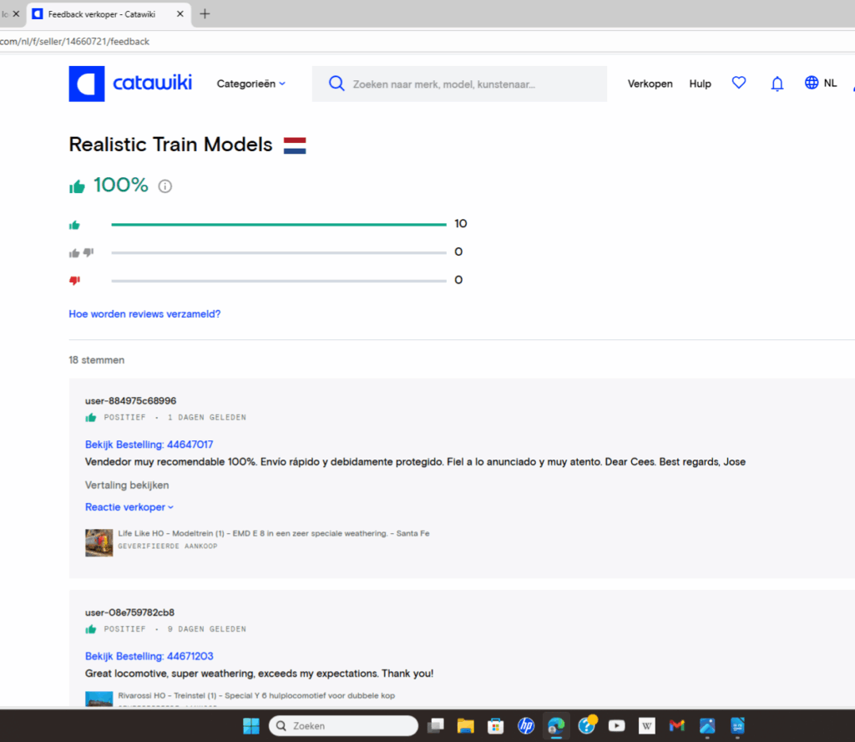Open YouTube from the taskbar
The image size is (855, 742).
point(616,725)
